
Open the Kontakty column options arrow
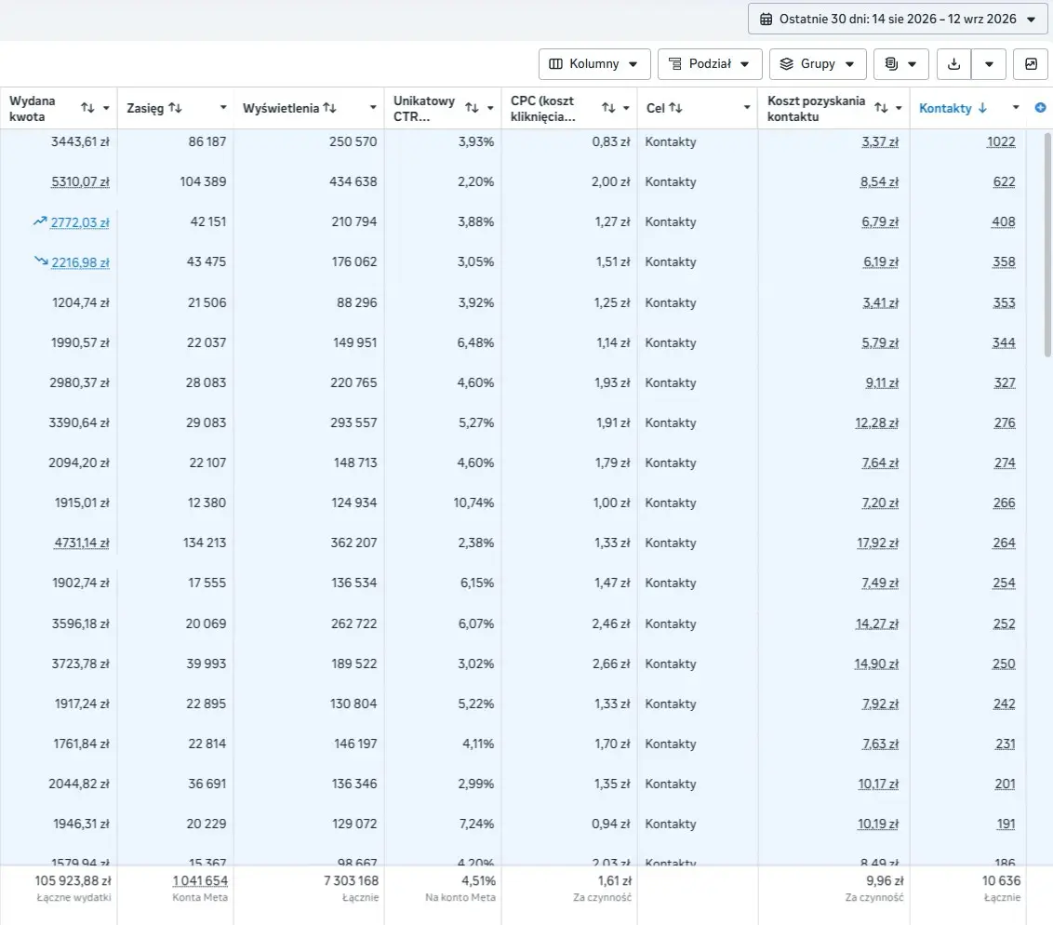(1016, 107)
